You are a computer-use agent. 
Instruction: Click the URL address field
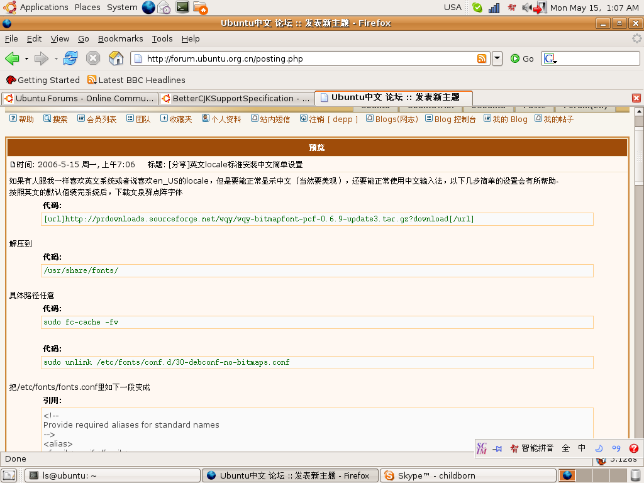point(310,58)
